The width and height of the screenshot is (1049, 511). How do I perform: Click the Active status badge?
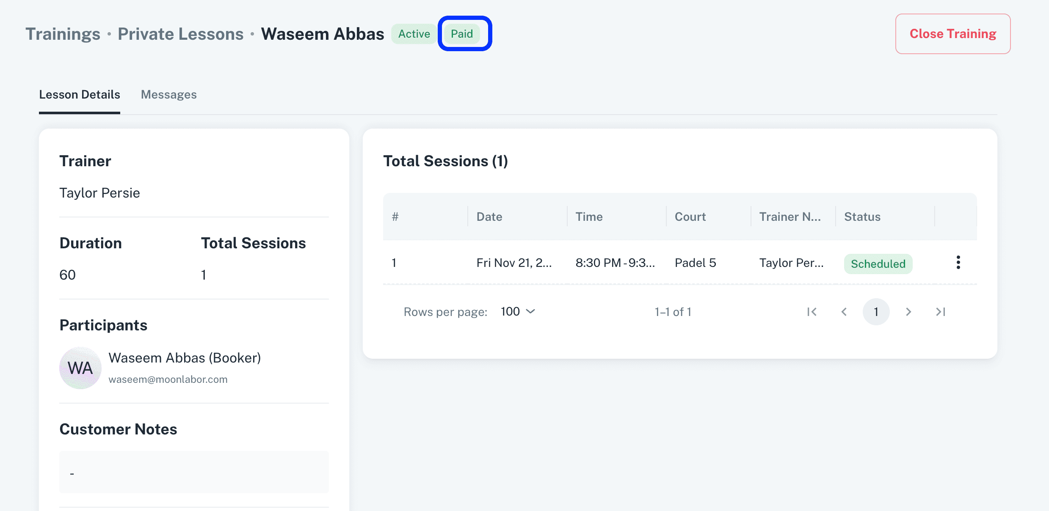pos(414,34)
